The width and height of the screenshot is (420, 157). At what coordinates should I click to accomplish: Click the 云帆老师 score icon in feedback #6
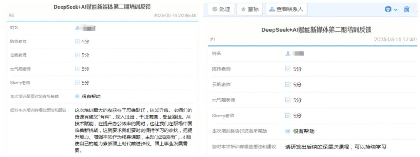pos(77,55)
